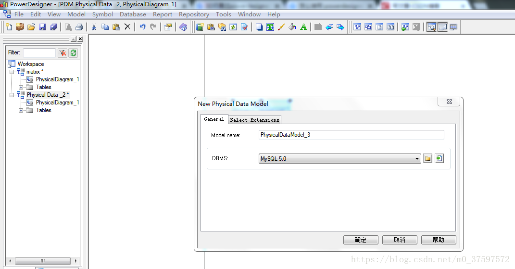Click the Open folder toolbar icon
The width and height of the screenshot is (515, 269).
click(31, 27)
